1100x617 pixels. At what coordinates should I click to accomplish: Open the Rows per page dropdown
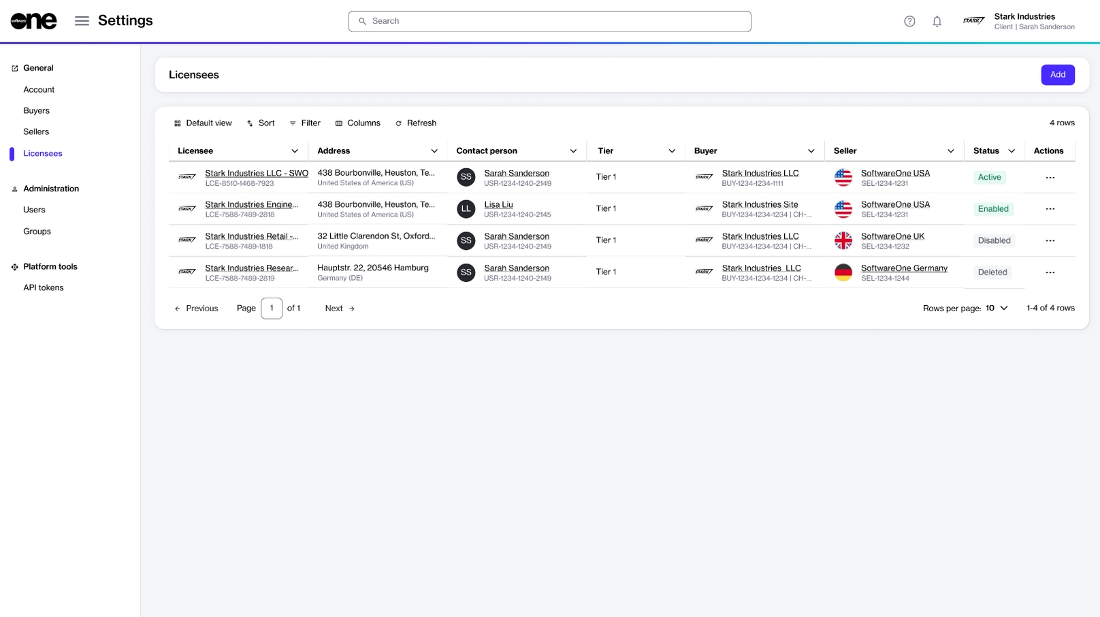click(x=997, y=308)
